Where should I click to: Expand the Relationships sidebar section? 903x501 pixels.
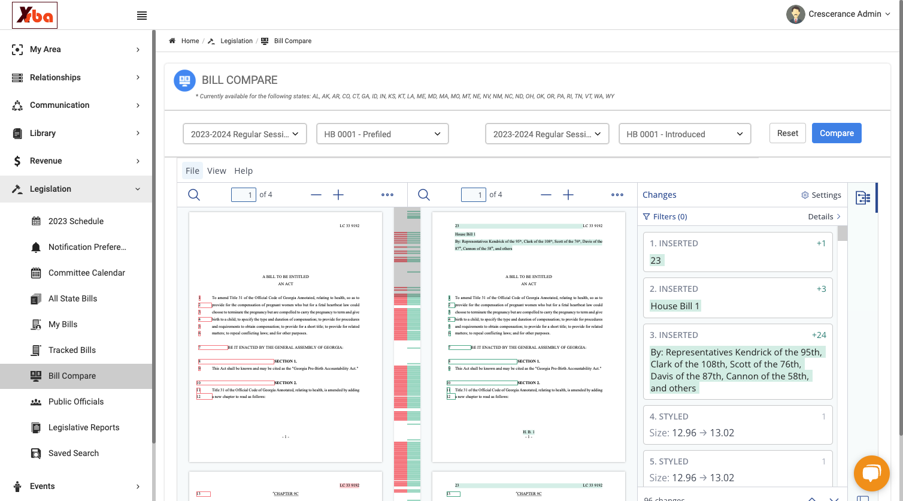(76, 77)
